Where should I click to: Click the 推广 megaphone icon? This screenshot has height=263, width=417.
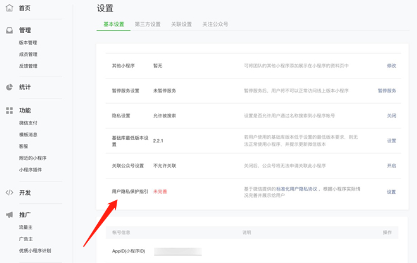tap(9, 215)
